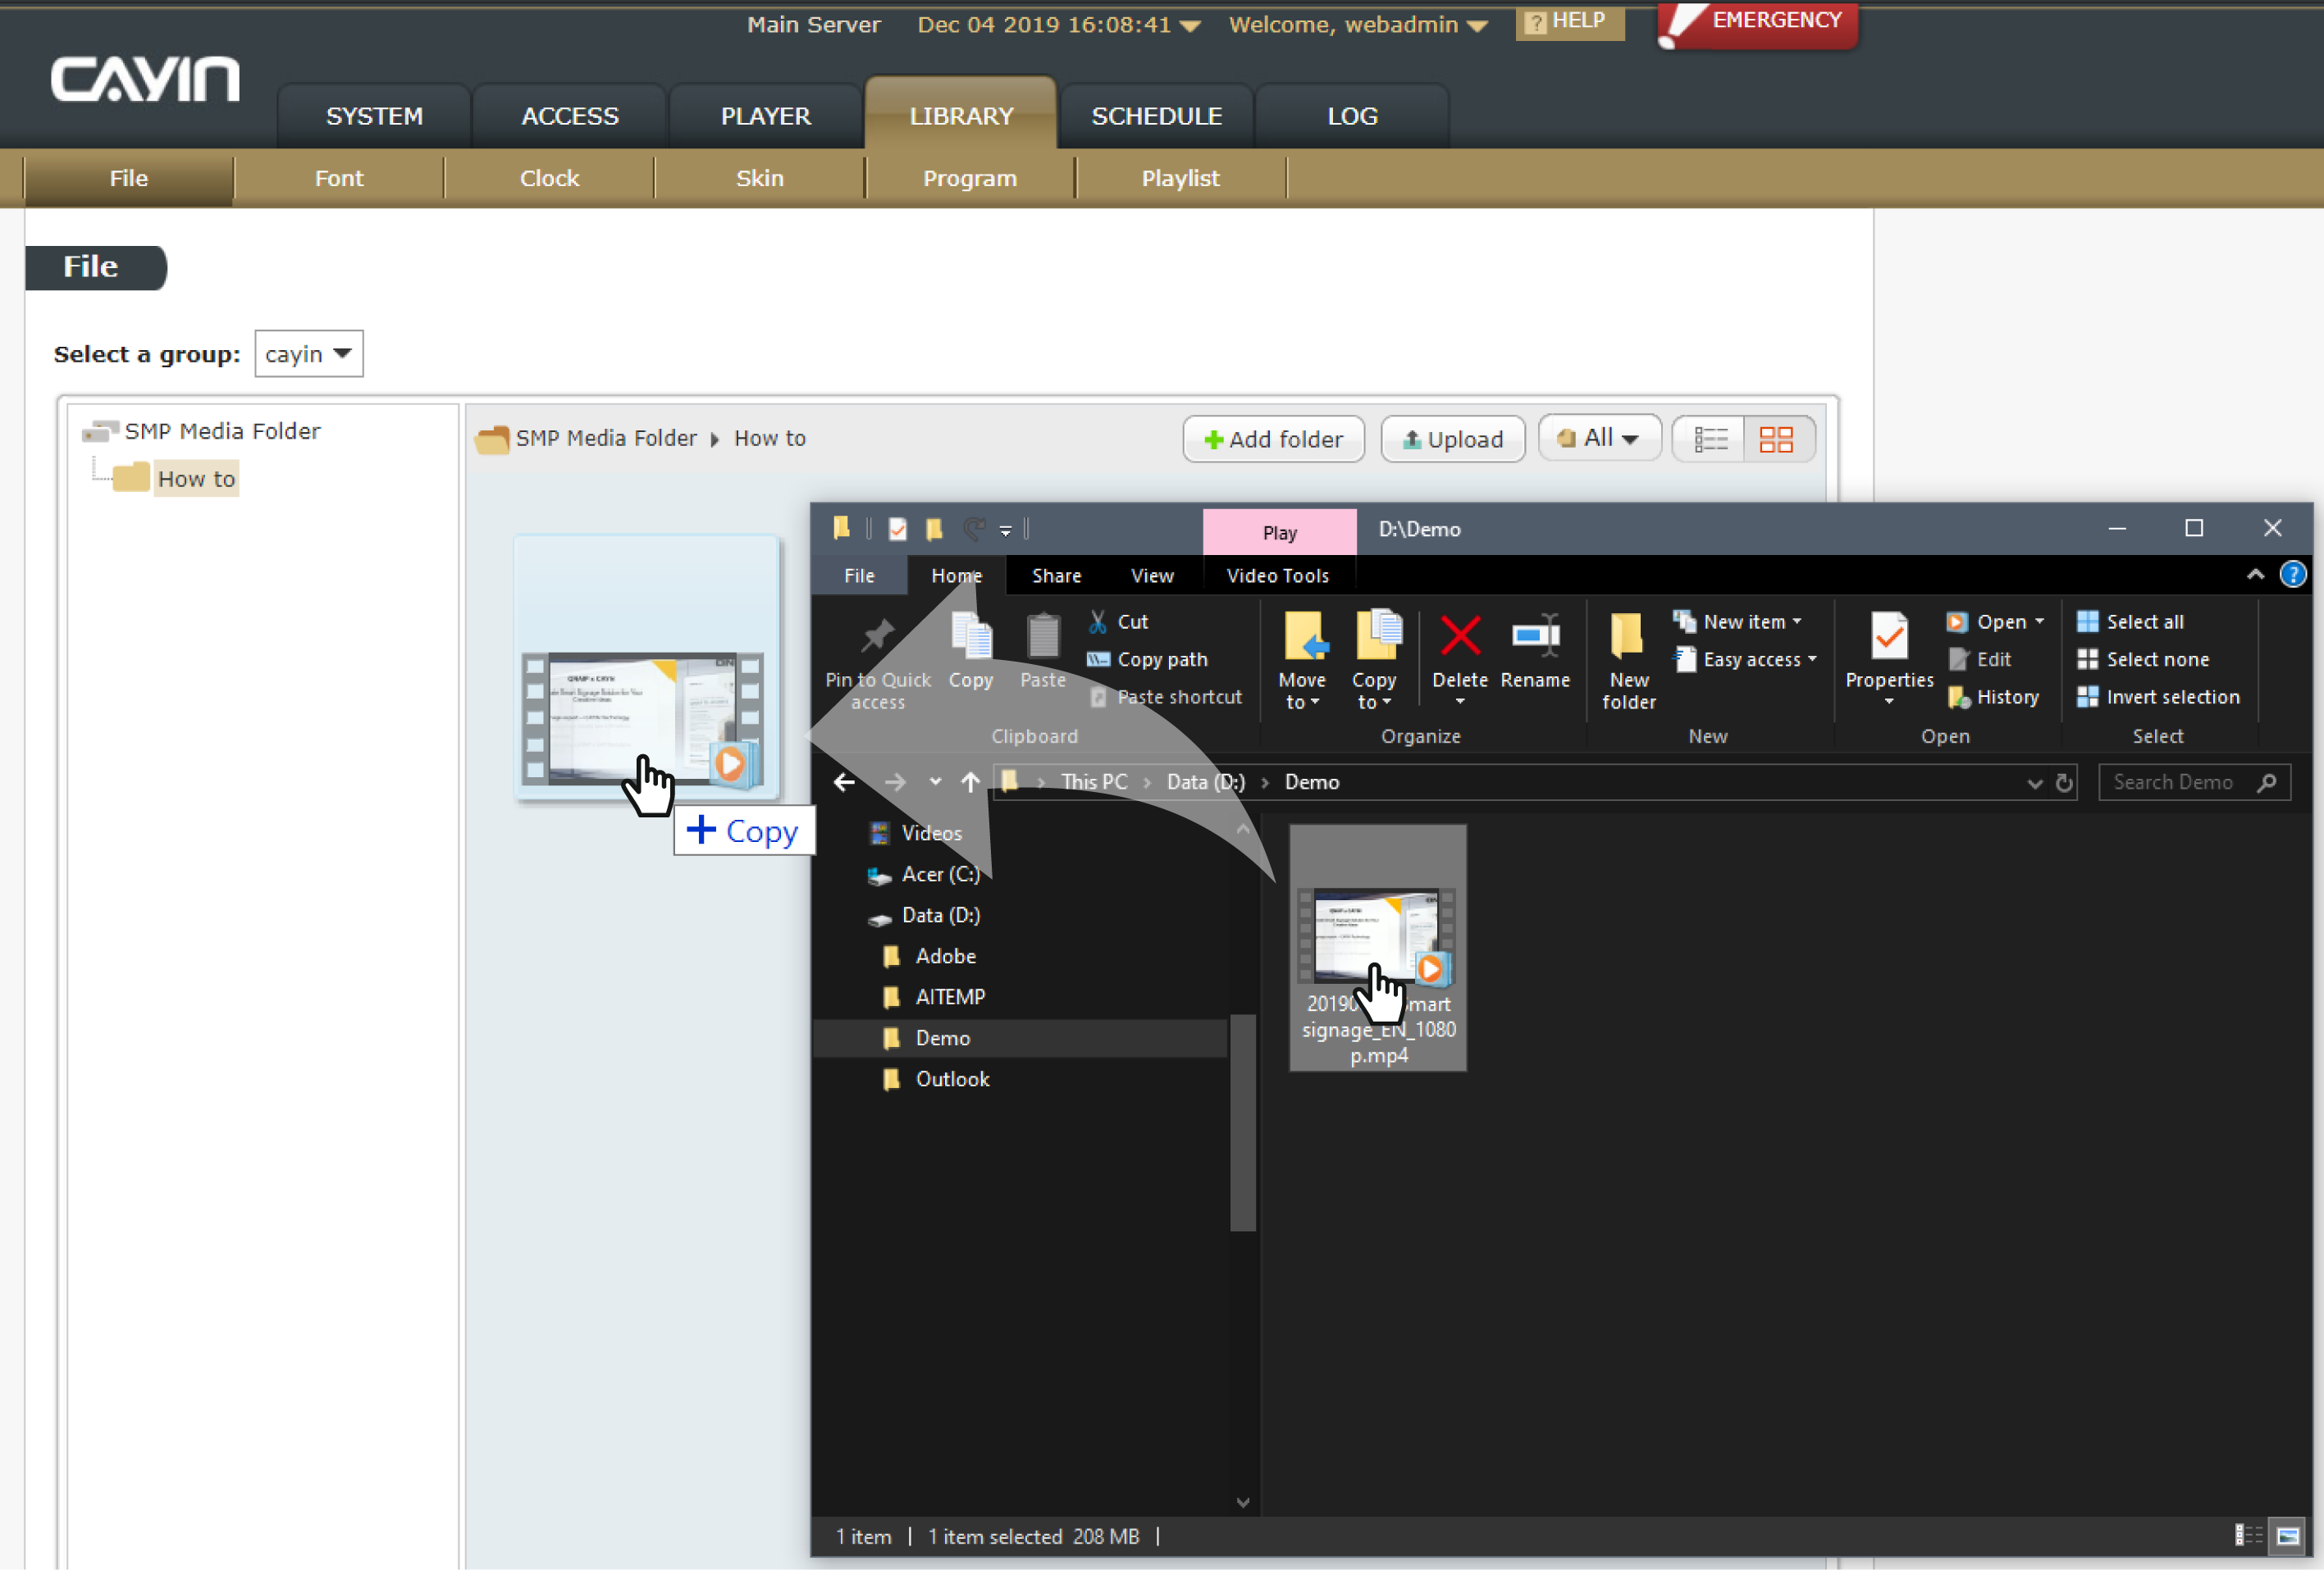Screen dimensions: 2324x1570
Task: Click the Cut scissors icon in Explorer ribbon
Action: tap(1098, 621)
